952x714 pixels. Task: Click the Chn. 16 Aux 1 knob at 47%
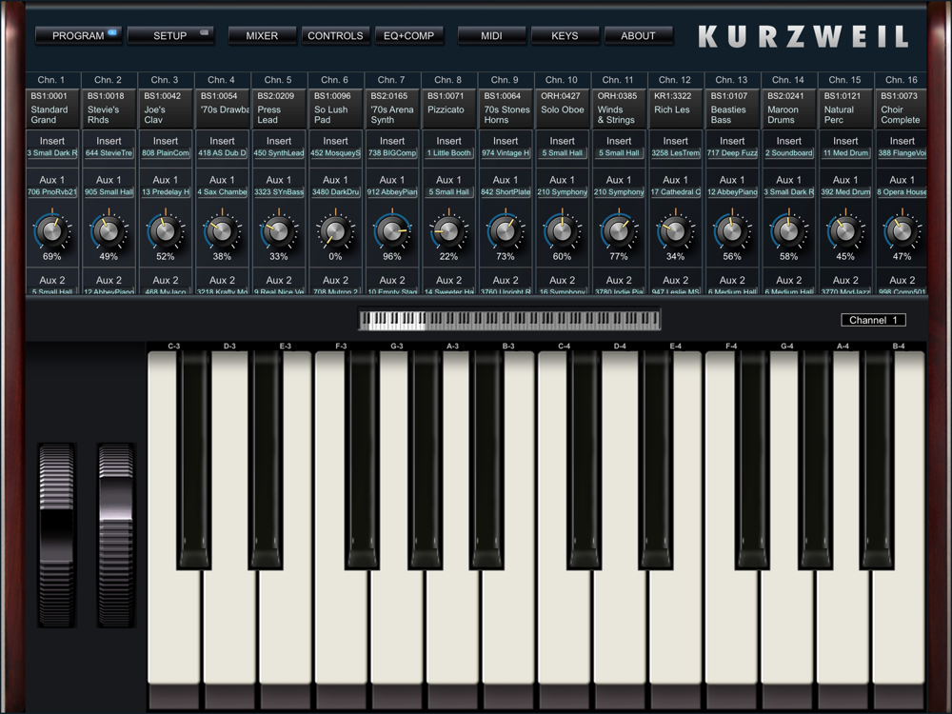coord(902,230)
